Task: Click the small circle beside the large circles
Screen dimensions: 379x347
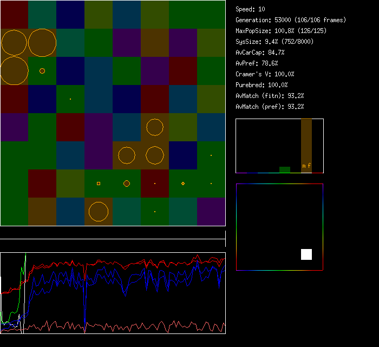Action: [x=42, y=71]
